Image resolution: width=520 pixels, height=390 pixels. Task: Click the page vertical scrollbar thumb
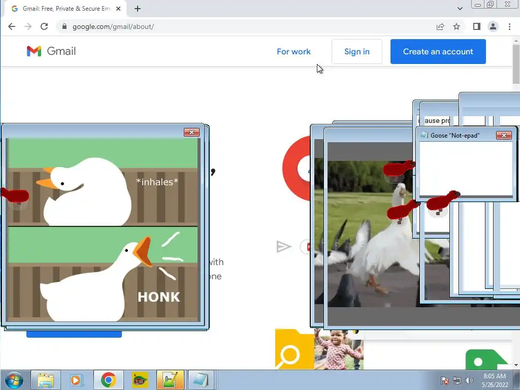pos(516,64)
